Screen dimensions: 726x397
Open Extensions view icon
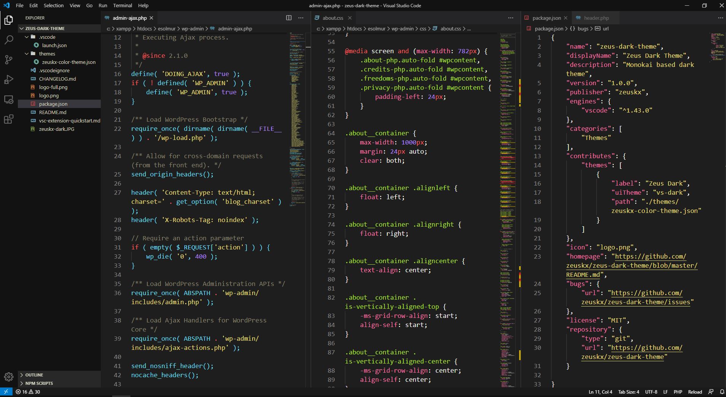[x=8, y=119]
